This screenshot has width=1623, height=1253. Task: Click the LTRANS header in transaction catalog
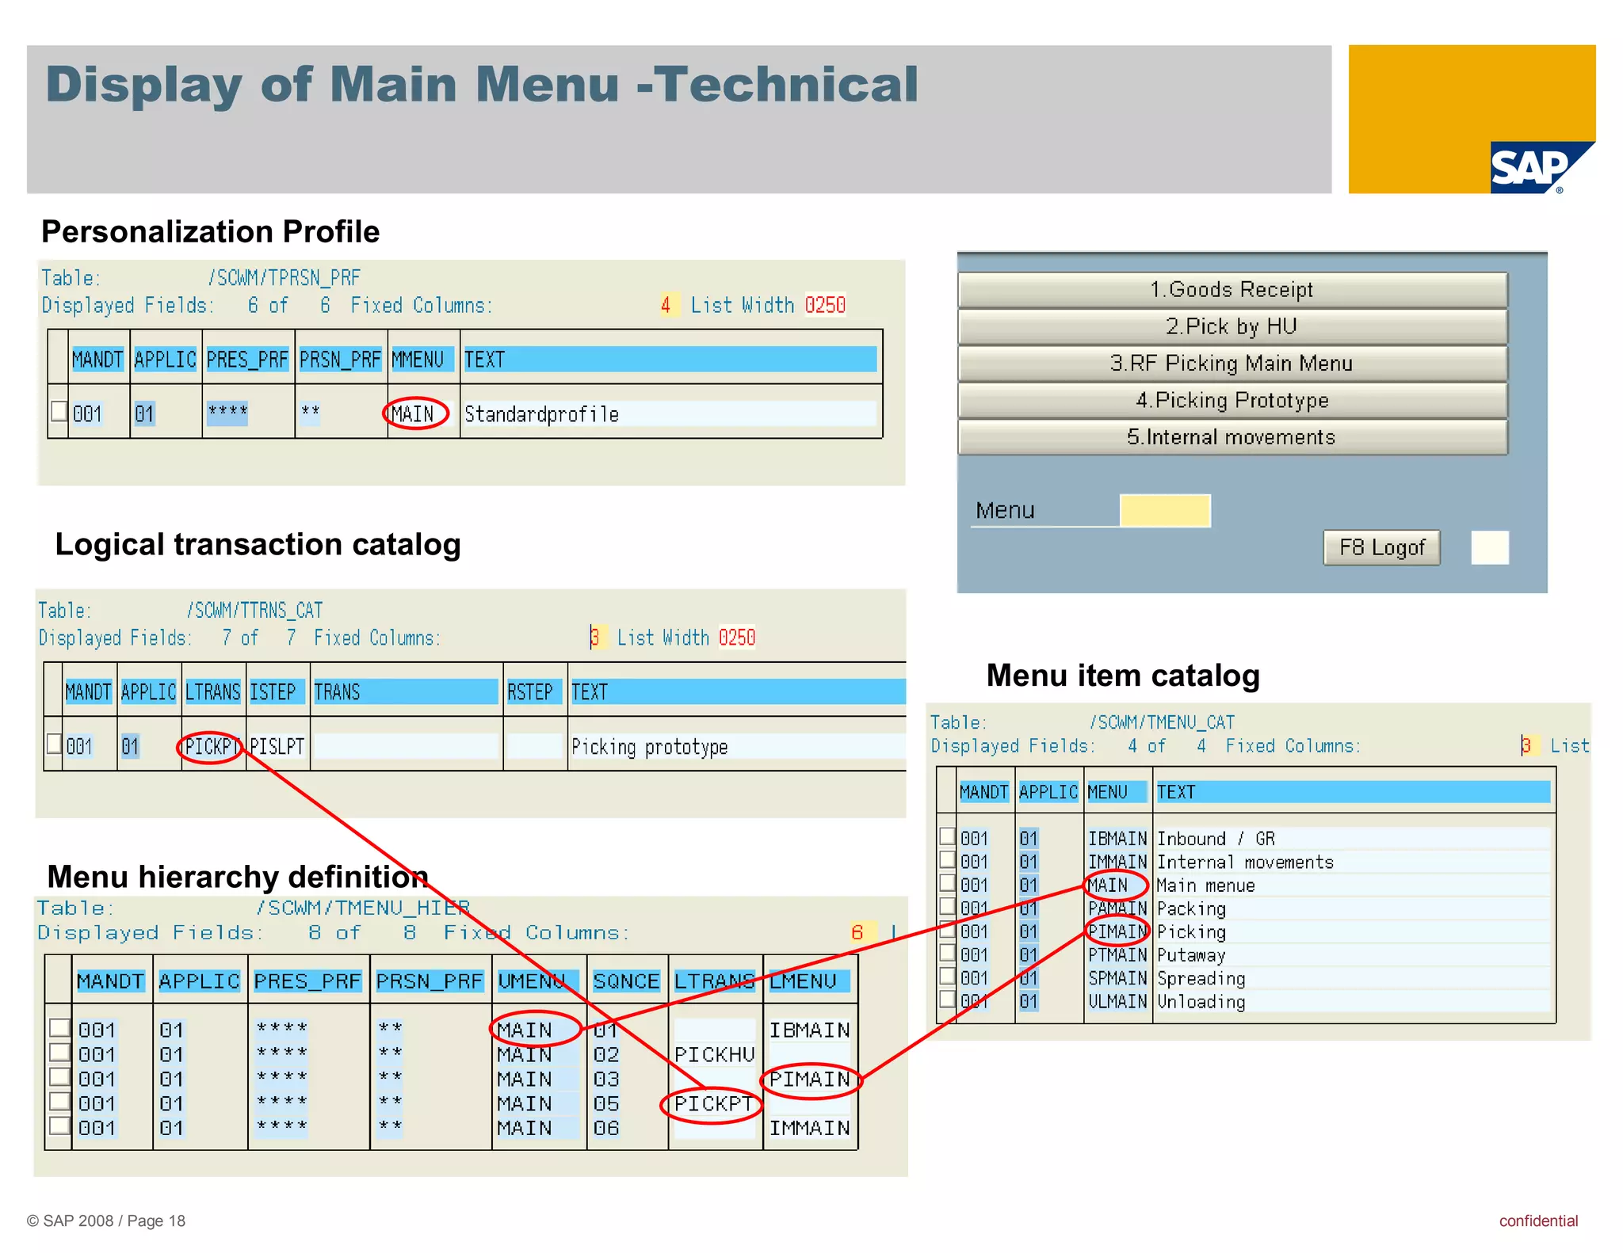[x=212, y=692]
